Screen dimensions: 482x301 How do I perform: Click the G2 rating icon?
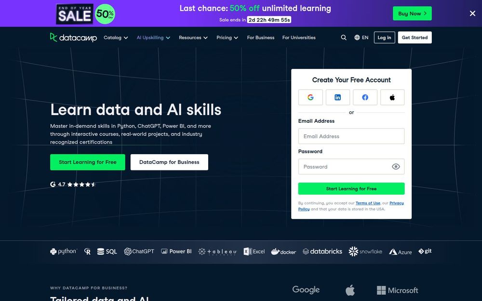53,184
